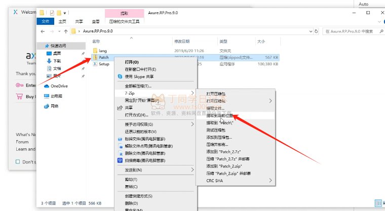Viewport: 385px width, 211px height.
Task: Open 文档 in the navigation pane
Action: [57, 68]
